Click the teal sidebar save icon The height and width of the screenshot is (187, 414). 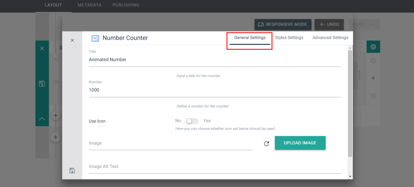pos(42,84)
